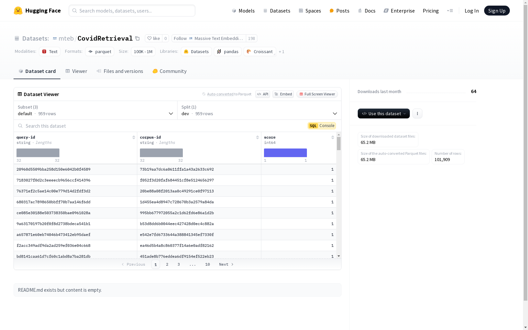Sort the query-id column
Image resolution: width=528 pixels, height=330 pixels.
pyautogui.click(x=134, y=137)
